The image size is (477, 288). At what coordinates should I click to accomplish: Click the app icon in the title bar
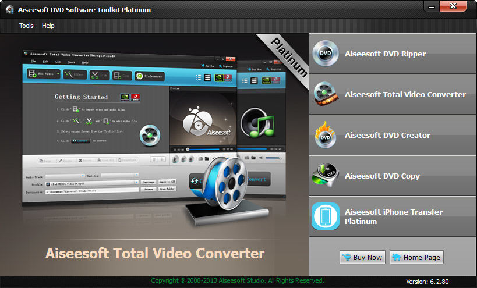click(9, 9)
